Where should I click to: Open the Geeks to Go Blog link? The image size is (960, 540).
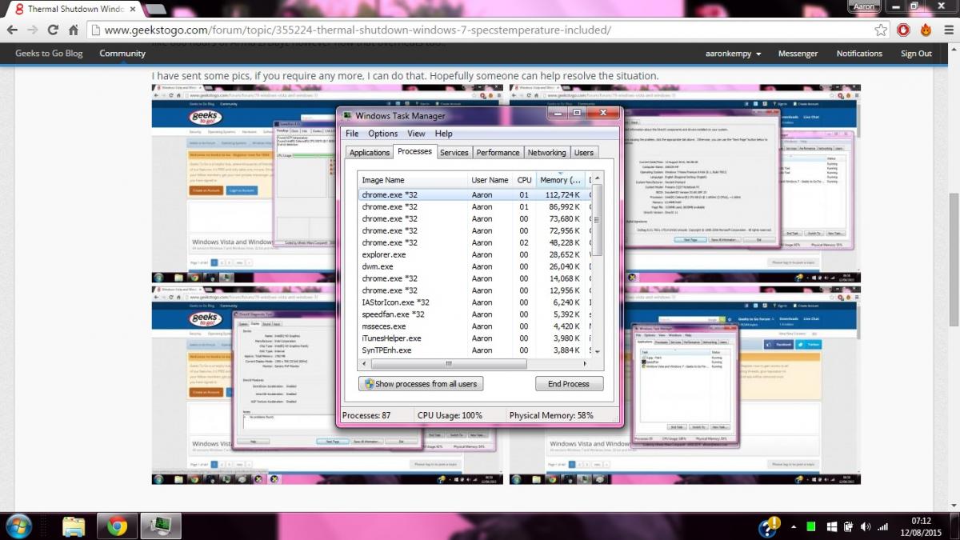point(49,54)
